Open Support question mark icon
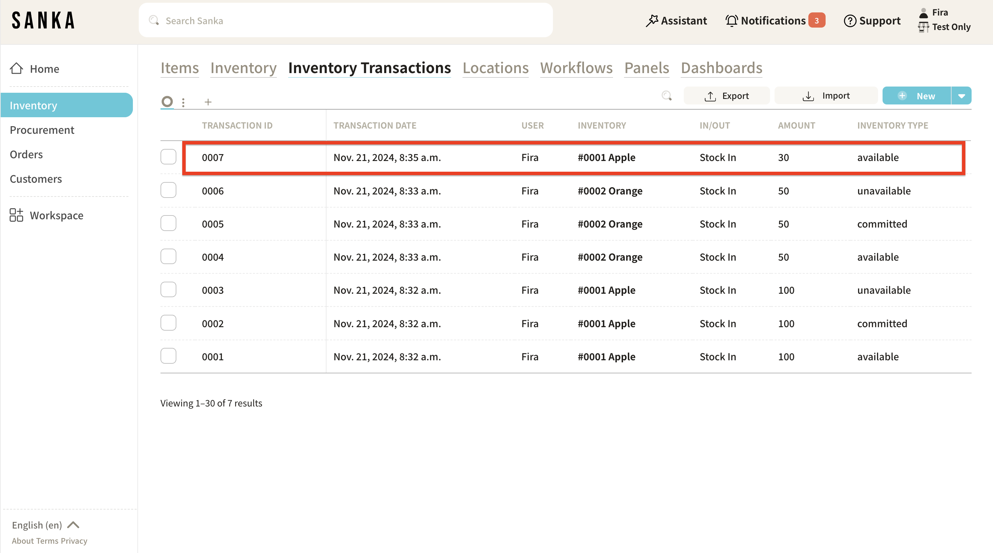Viewport: 993px width, 553px height. tap(850, 21)
